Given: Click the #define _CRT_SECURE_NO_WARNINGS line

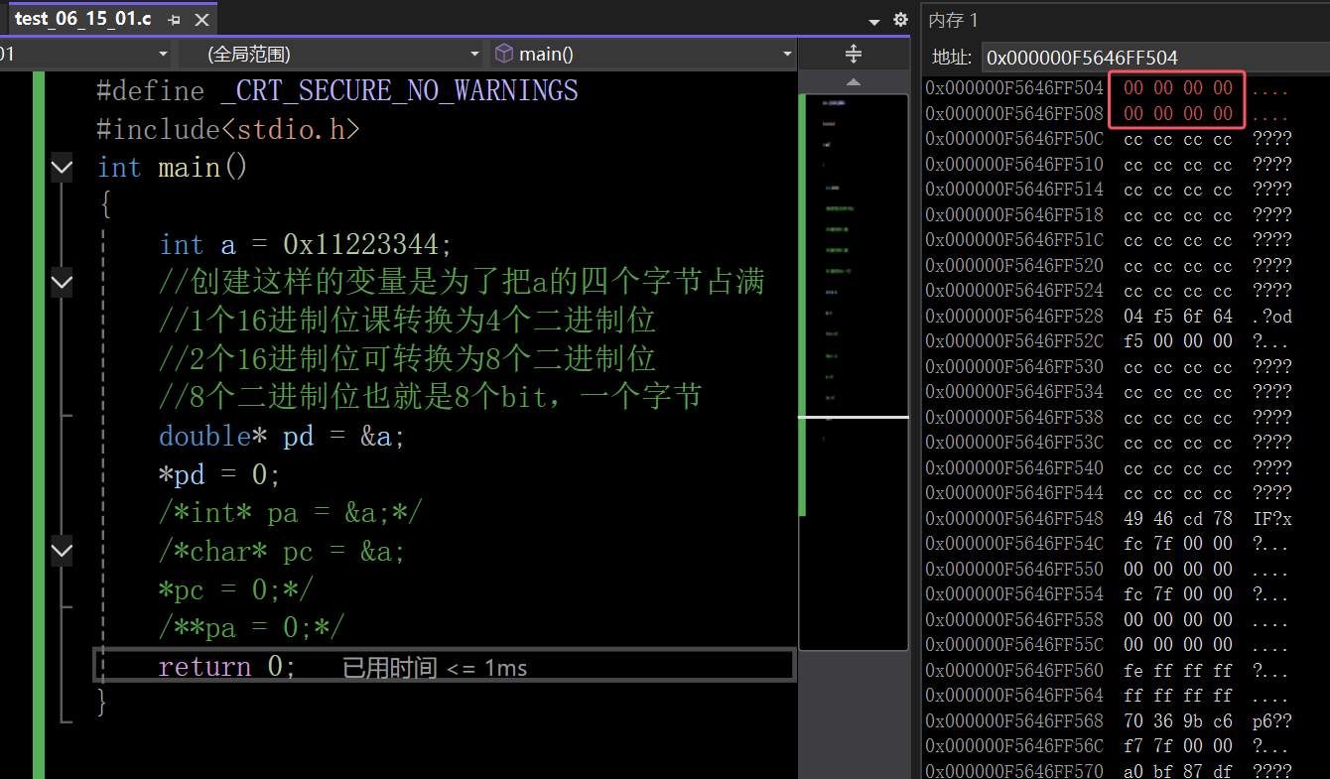Looking at the screenshot, I should (x=337, y=91).
